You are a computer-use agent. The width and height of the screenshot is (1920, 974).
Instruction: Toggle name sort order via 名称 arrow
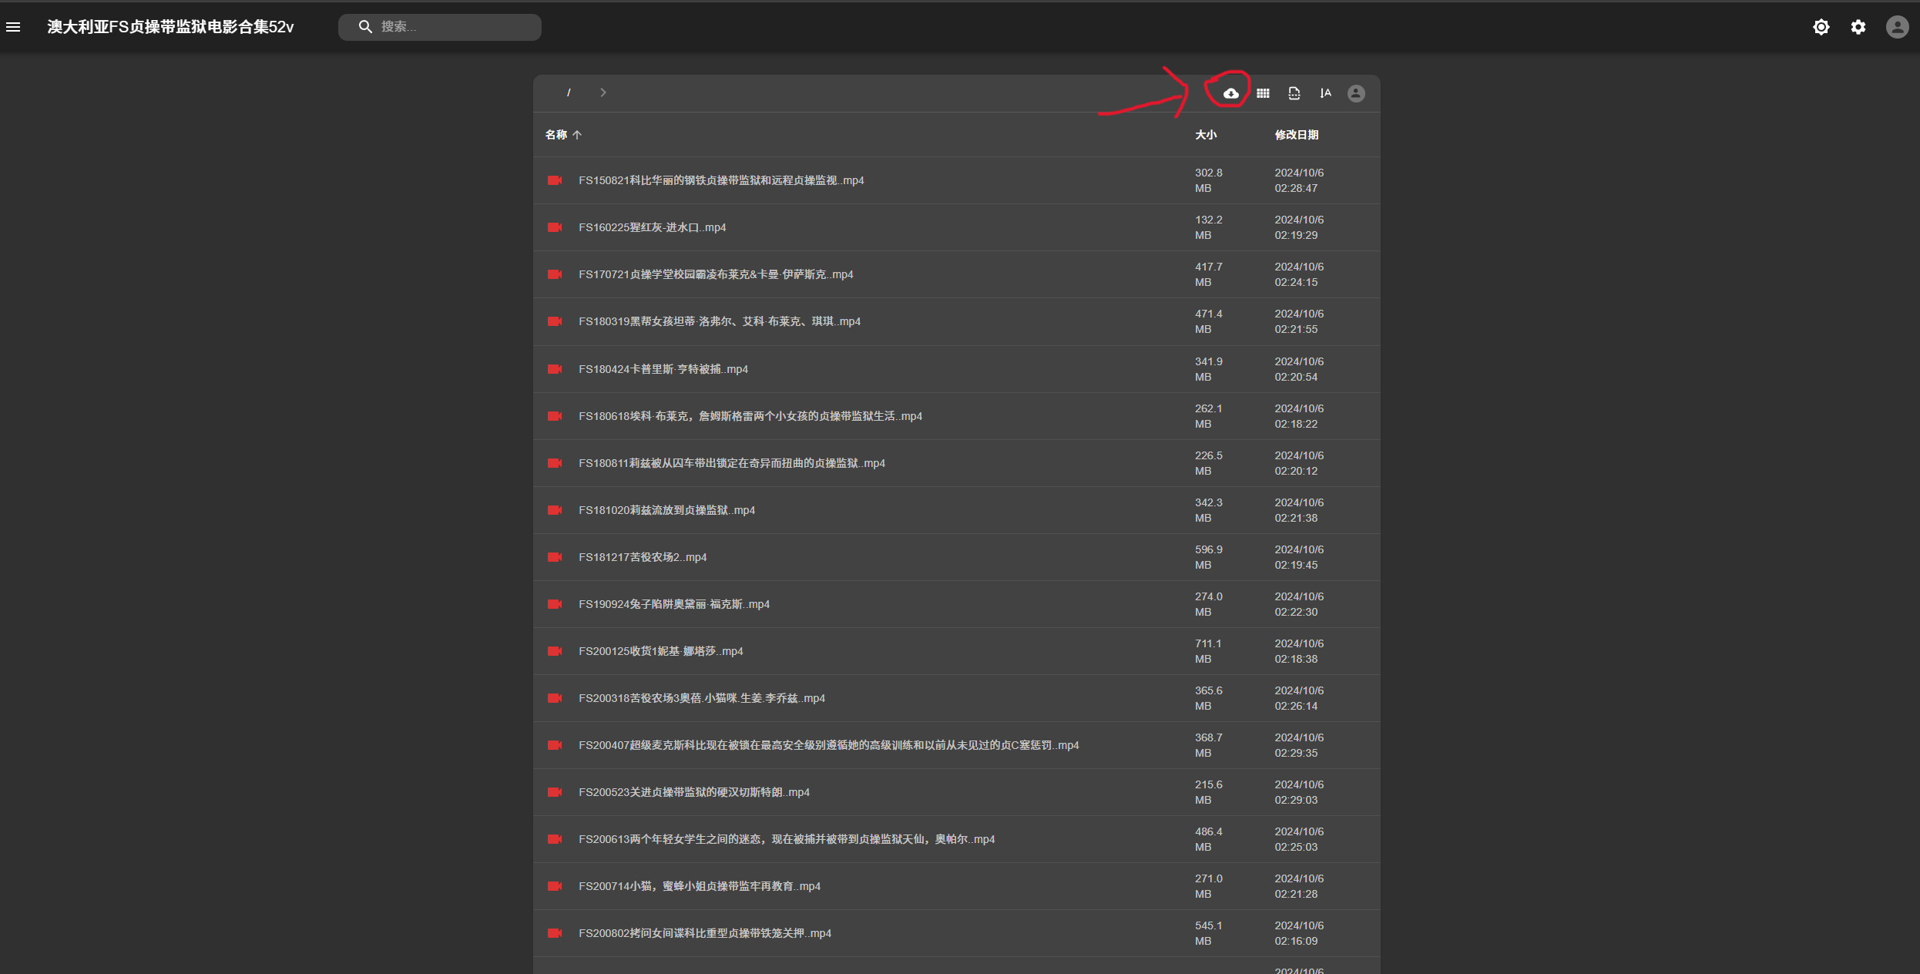click(577, 135)
